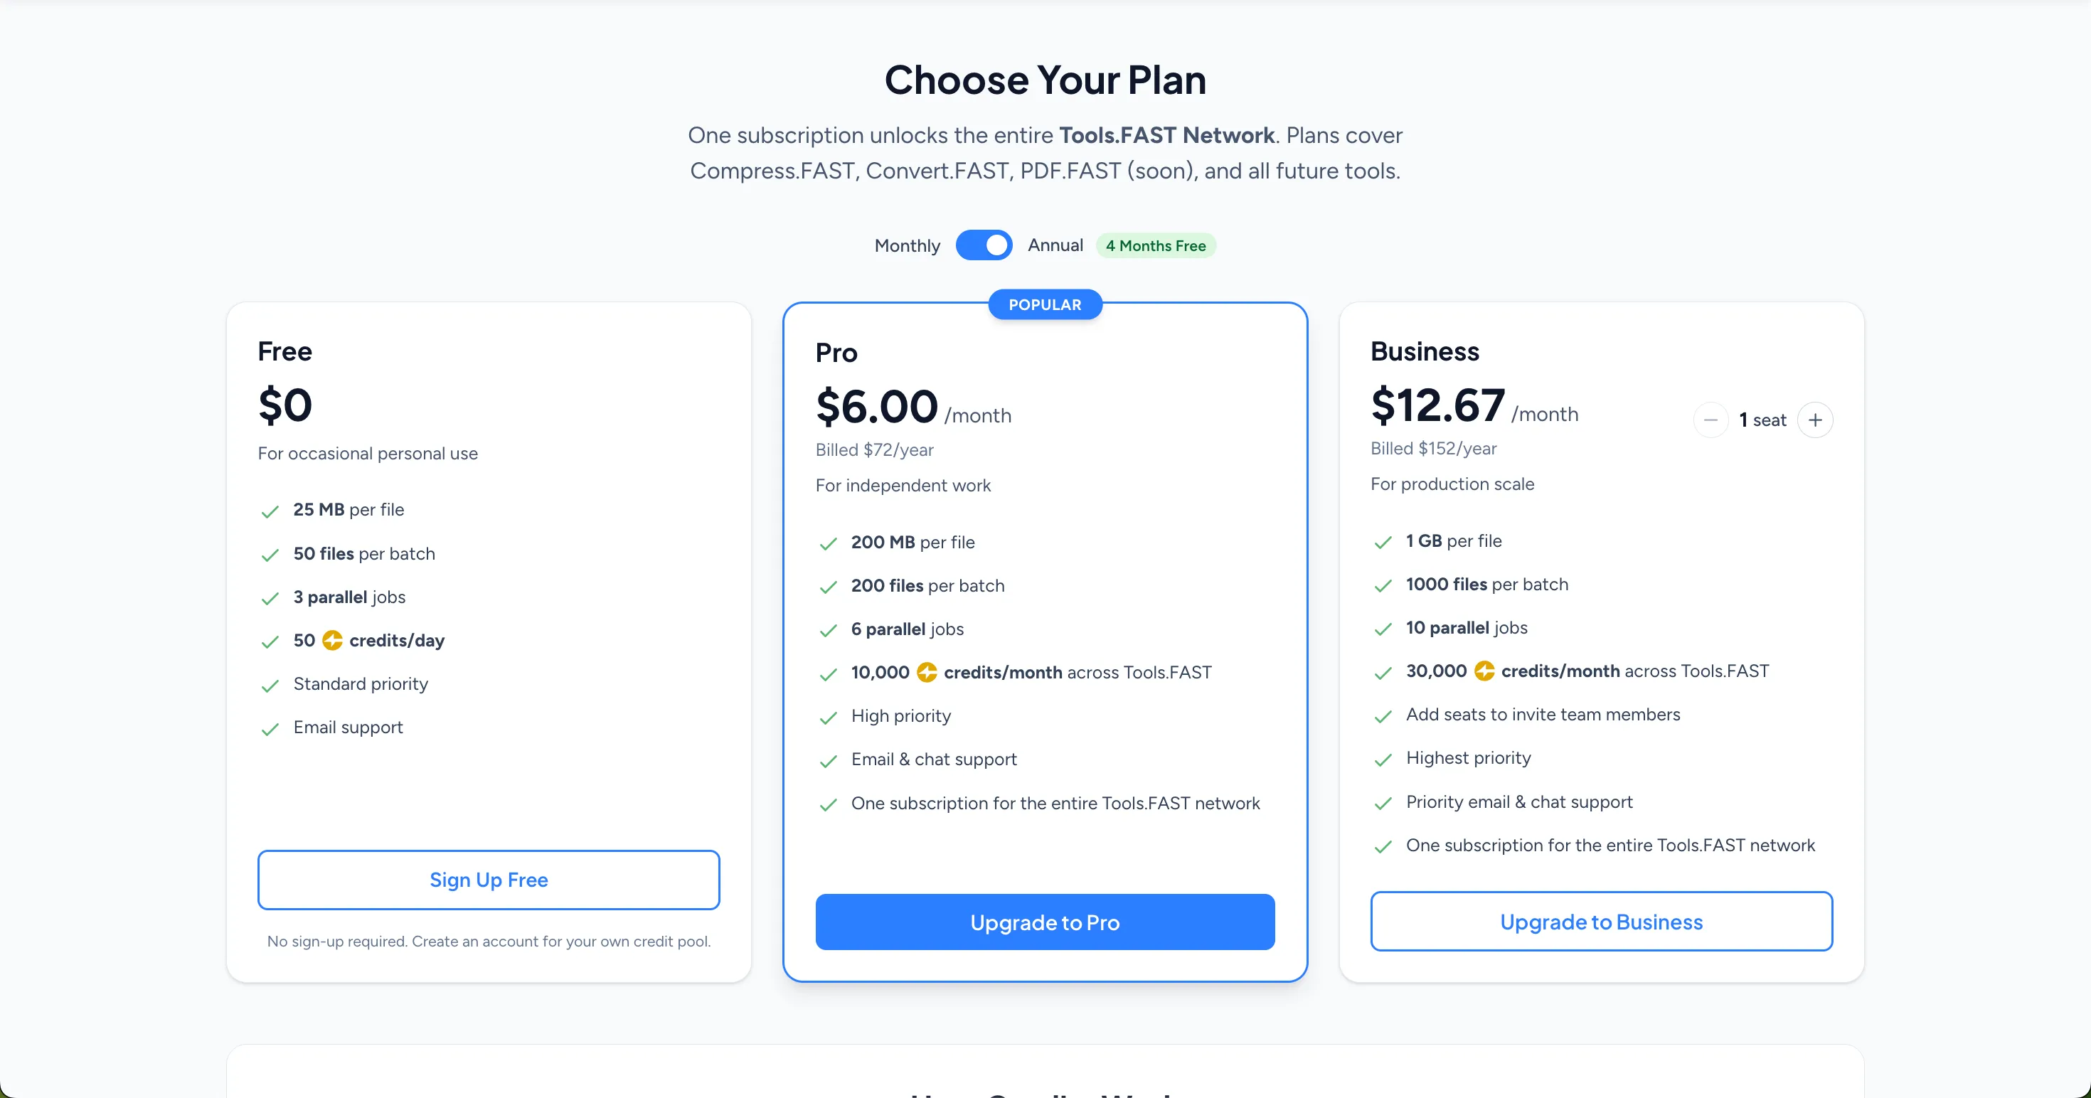Screen dimensions: 2091x1098
Task: Click the checkmark beside Add seats feature
Action: 1383,716
